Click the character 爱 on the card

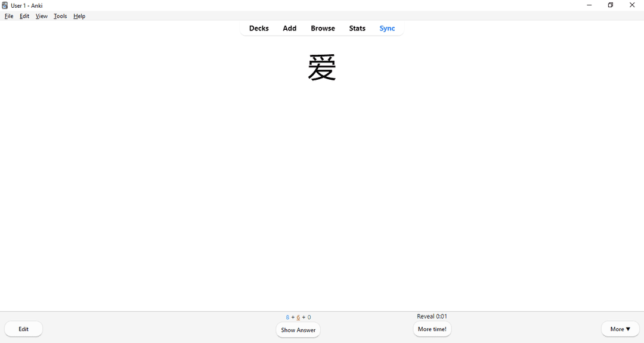tap(321, 67)
